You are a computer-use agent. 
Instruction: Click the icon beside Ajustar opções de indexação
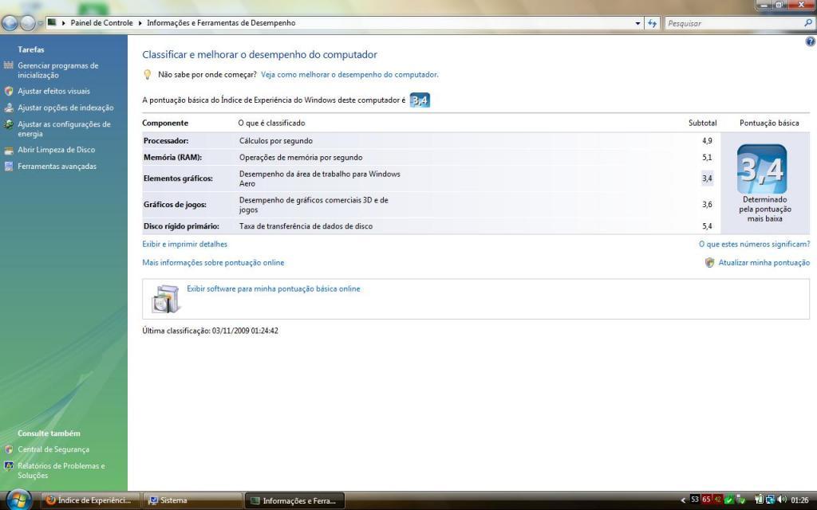pos(8,108)
